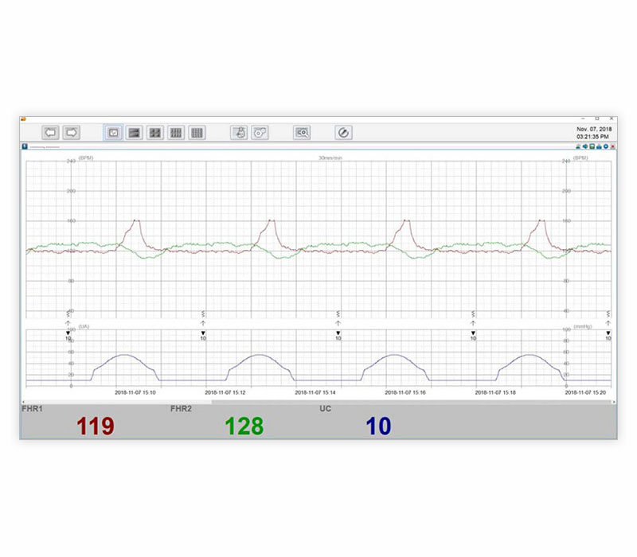Click the back arrow toolbar button
Viewport: 637px width, 557px height.
[51, 133]
